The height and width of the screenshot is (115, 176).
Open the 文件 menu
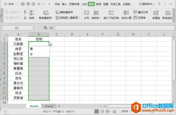(x=10, y=4)
